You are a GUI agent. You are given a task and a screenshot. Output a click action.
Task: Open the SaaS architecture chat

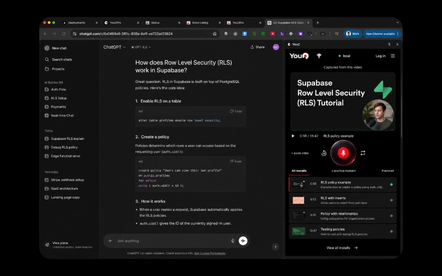[x=61, y=189]
